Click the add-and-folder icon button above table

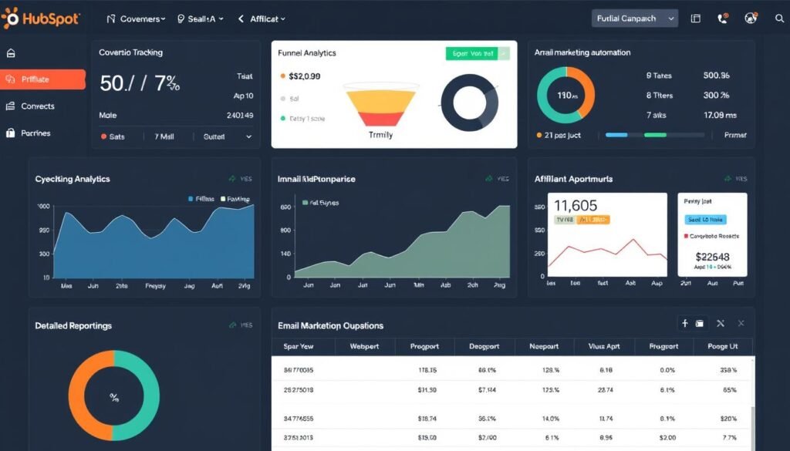[692, 324]
